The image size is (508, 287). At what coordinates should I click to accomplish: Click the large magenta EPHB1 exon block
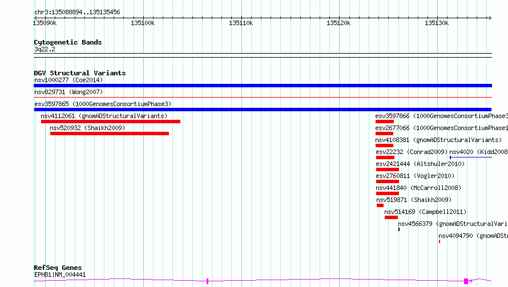point(466,281)
